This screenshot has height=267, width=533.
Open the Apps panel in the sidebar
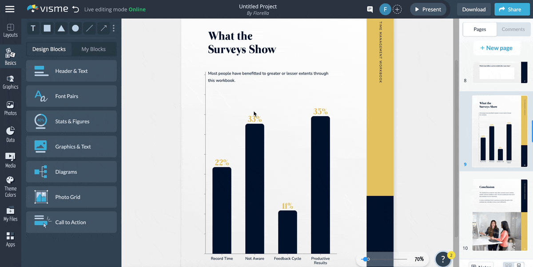10,240
